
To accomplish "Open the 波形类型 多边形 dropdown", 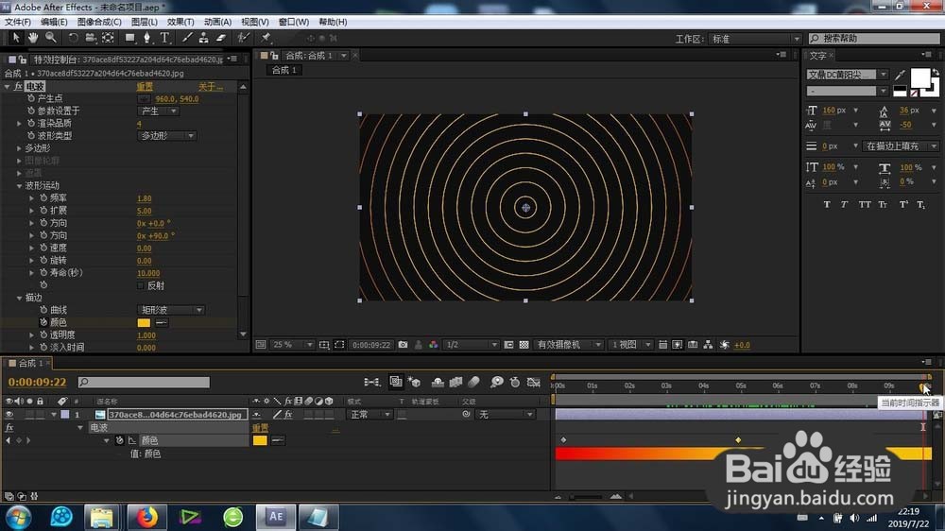I will (167, 136).
